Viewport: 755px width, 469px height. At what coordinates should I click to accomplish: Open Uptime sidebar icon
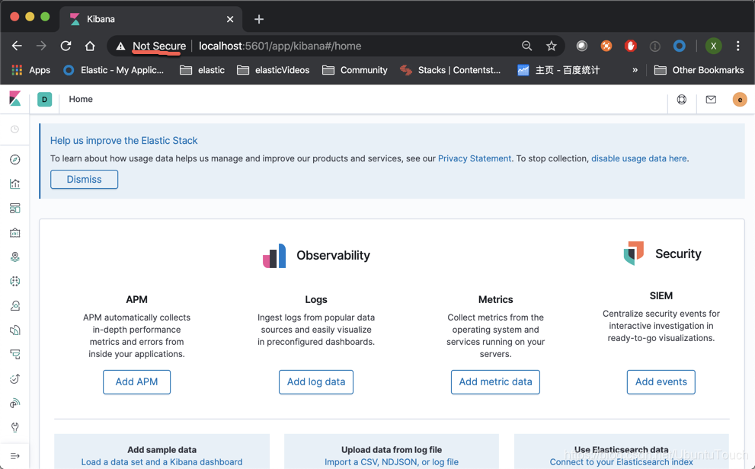[15, 379]
